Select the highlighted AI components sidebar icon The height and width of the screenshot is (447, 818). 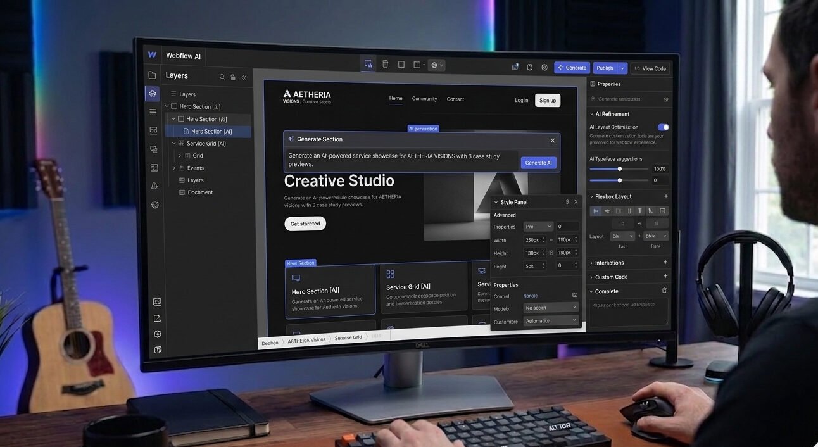pos(152,94)
